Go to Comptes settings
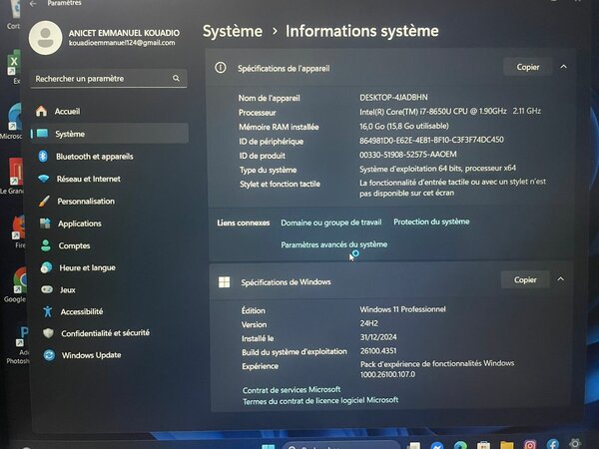Image resolution: width=599 pixels, height=449 pixels. 73,245
